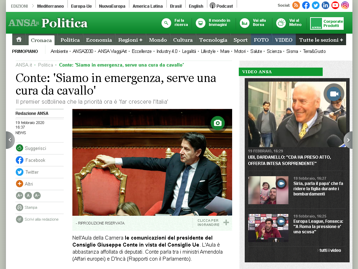Screen dimensions: 358x269
Task: Click the home icon in navigation bar
Action: coord(19,40)
